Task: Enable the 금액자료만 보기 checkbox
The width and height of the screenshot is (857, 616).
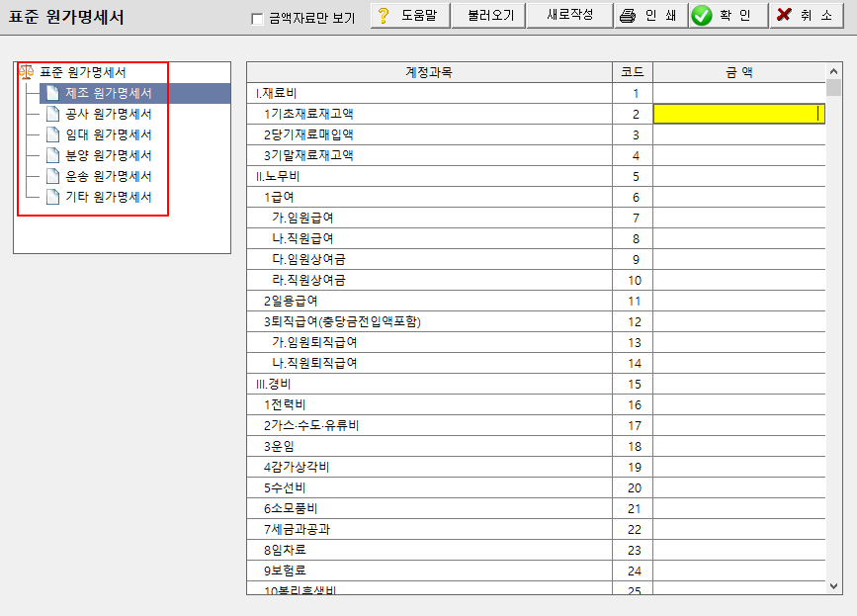Action: tap(257, 19)
